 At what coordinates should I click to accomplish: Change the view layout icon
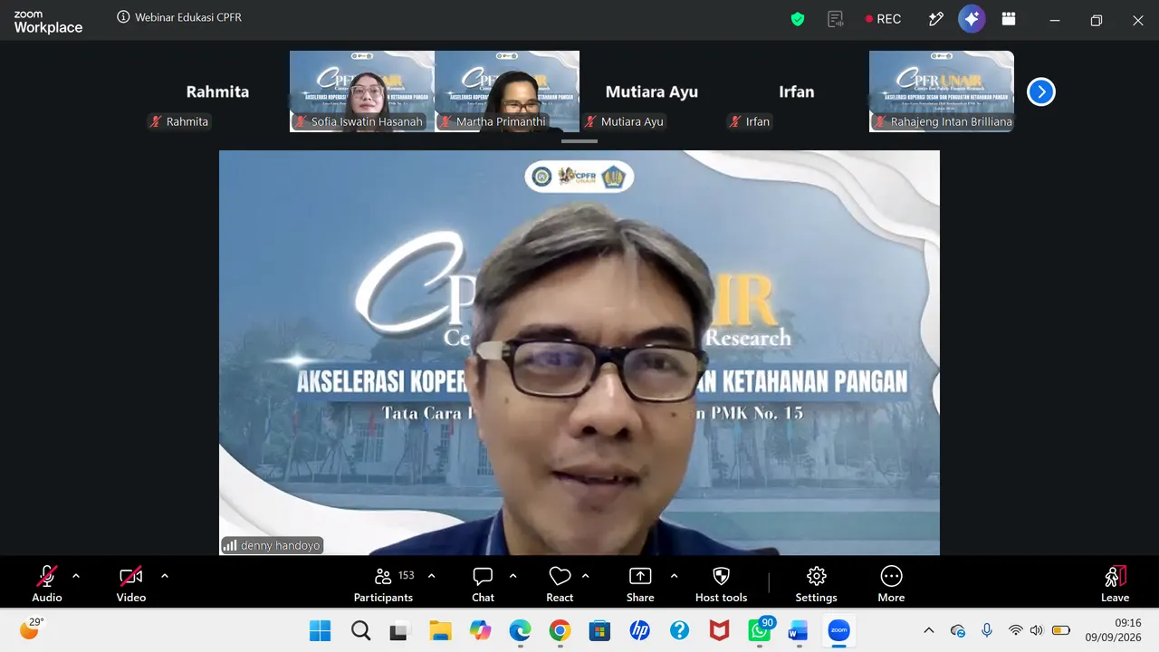1008,19
